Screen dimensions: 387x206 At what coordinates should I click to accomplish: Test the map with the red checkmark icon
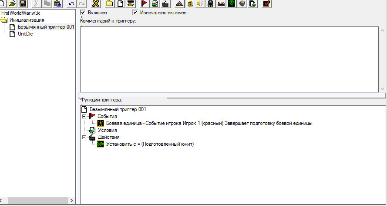pyautogui.click(x=266, y=3)
